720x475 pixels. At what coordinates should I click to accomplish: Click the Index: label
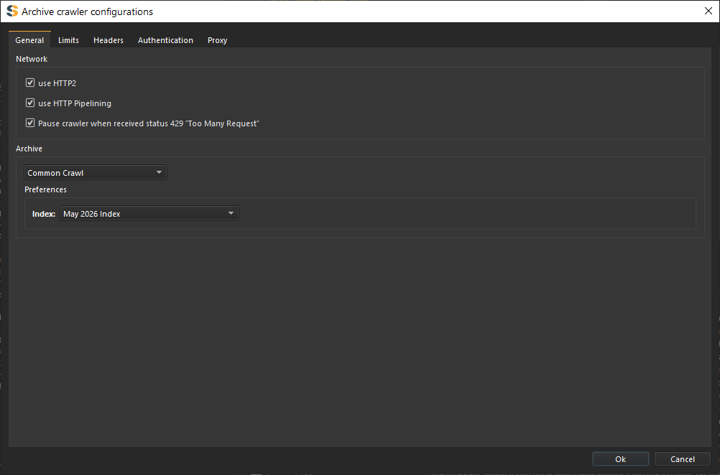44,214
